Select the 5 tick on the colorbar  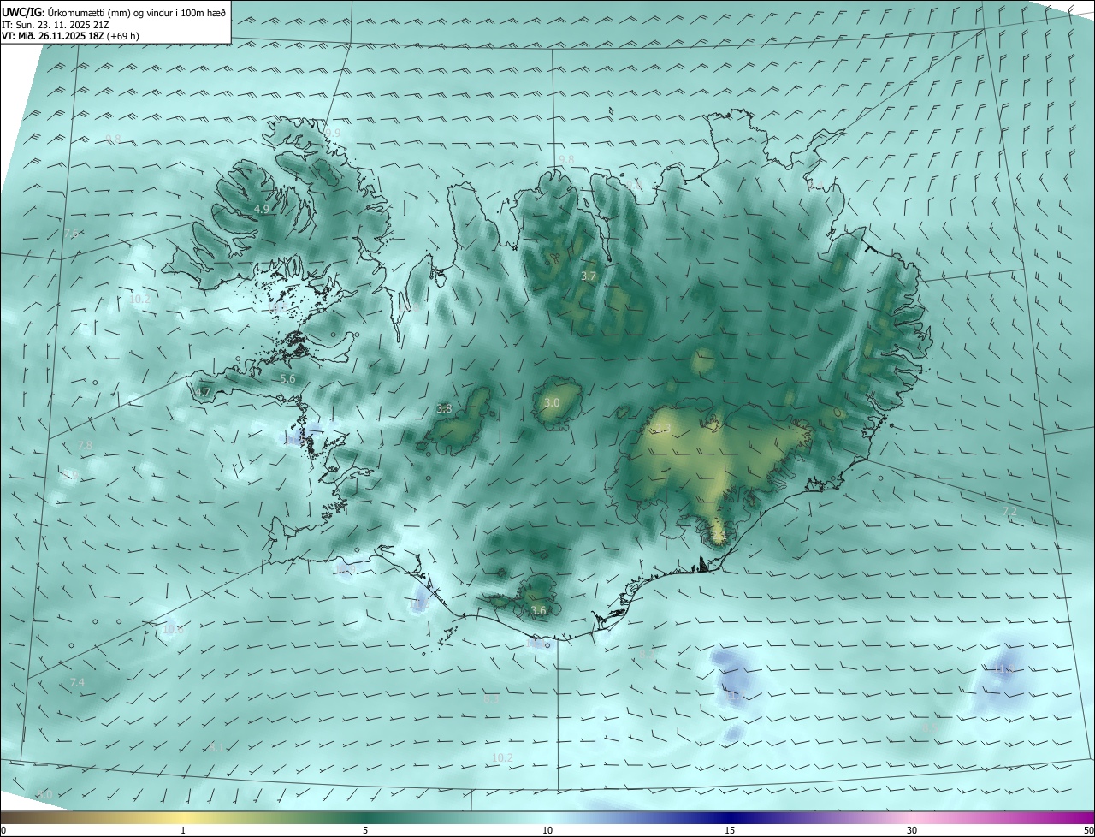pos(365,830)
